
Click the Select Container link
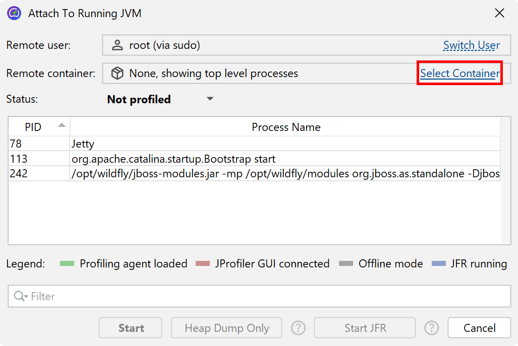pos(459,74)
